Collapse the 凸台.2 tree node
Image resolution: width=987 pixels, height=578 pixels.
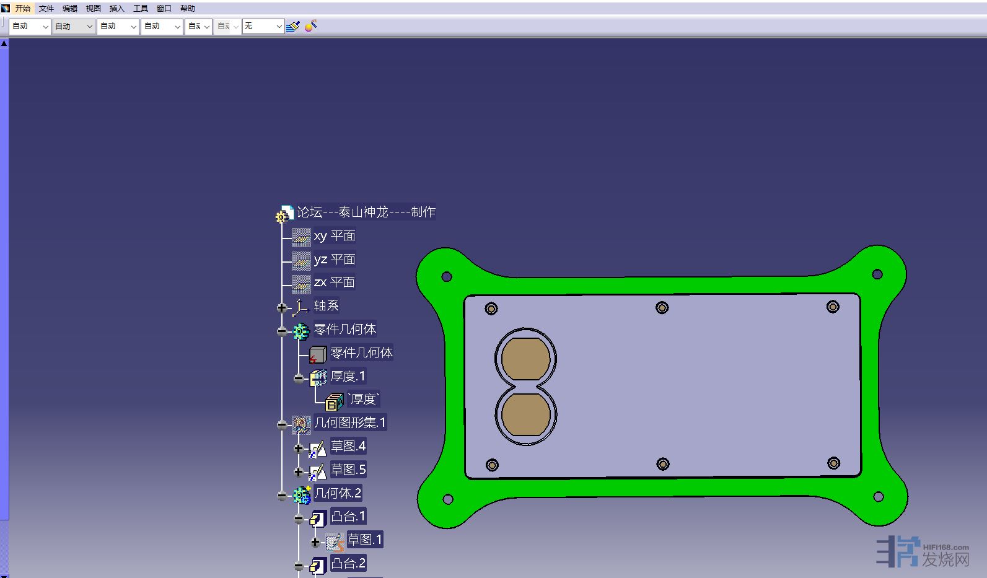pyautogui.click(x=299, y=566)
